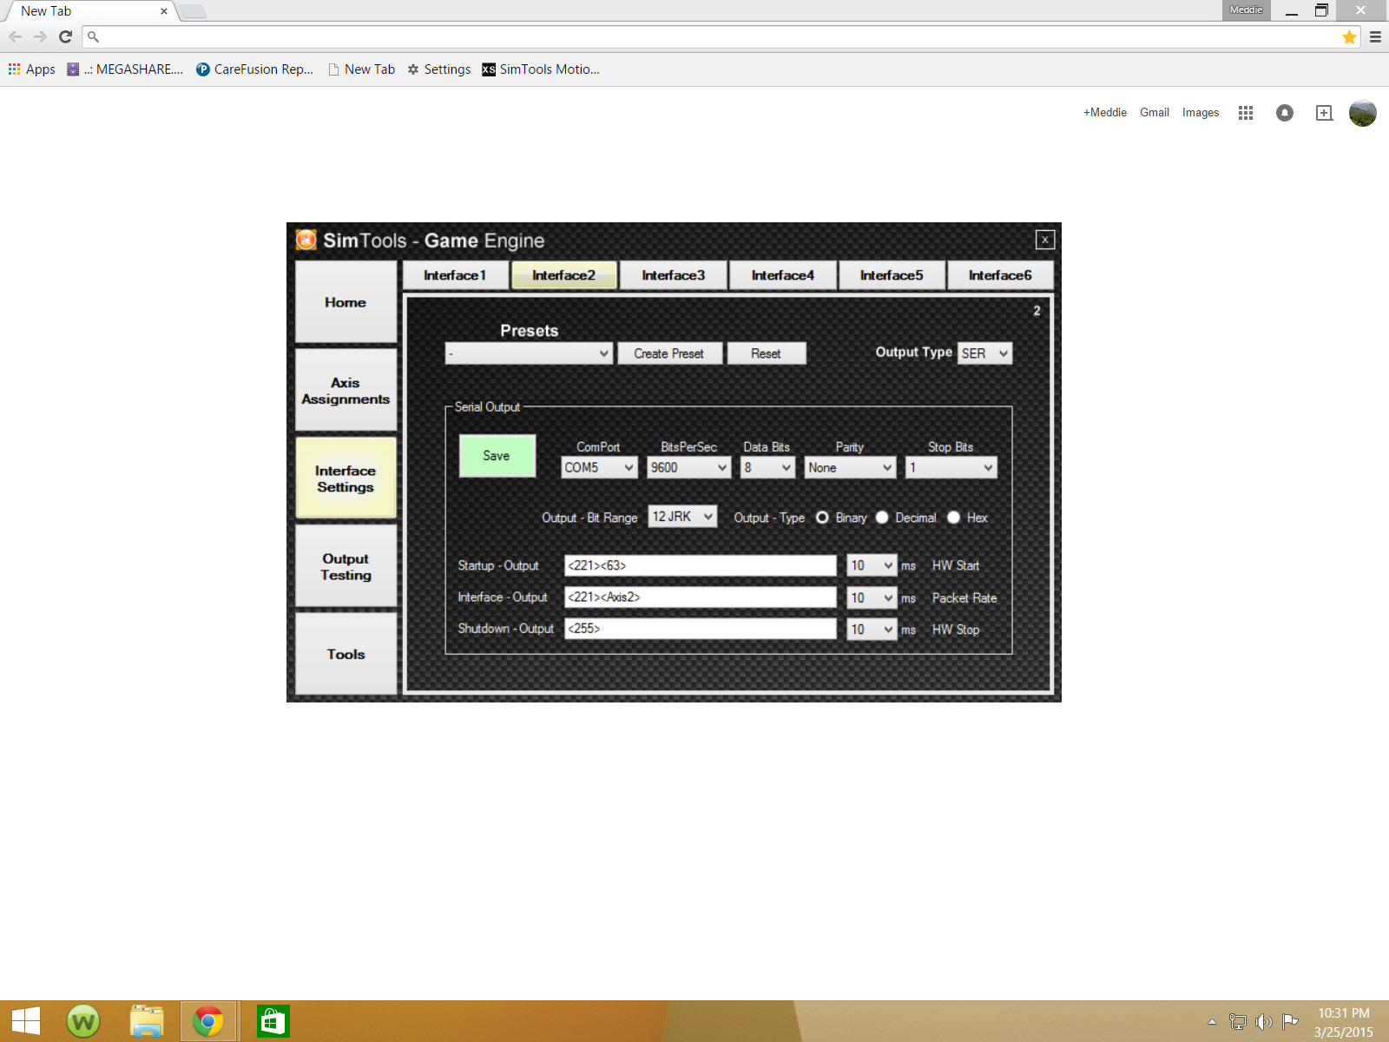The image size is (1389, 1042).
Task: Reload the page with refresh icon
Action: click(x=65, y=36)
